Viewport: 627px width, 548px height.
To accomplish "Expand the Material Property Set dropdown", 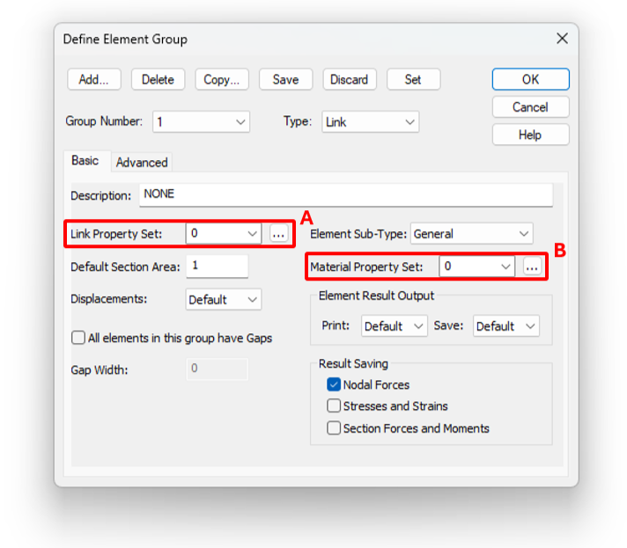I will click(476, 267).
